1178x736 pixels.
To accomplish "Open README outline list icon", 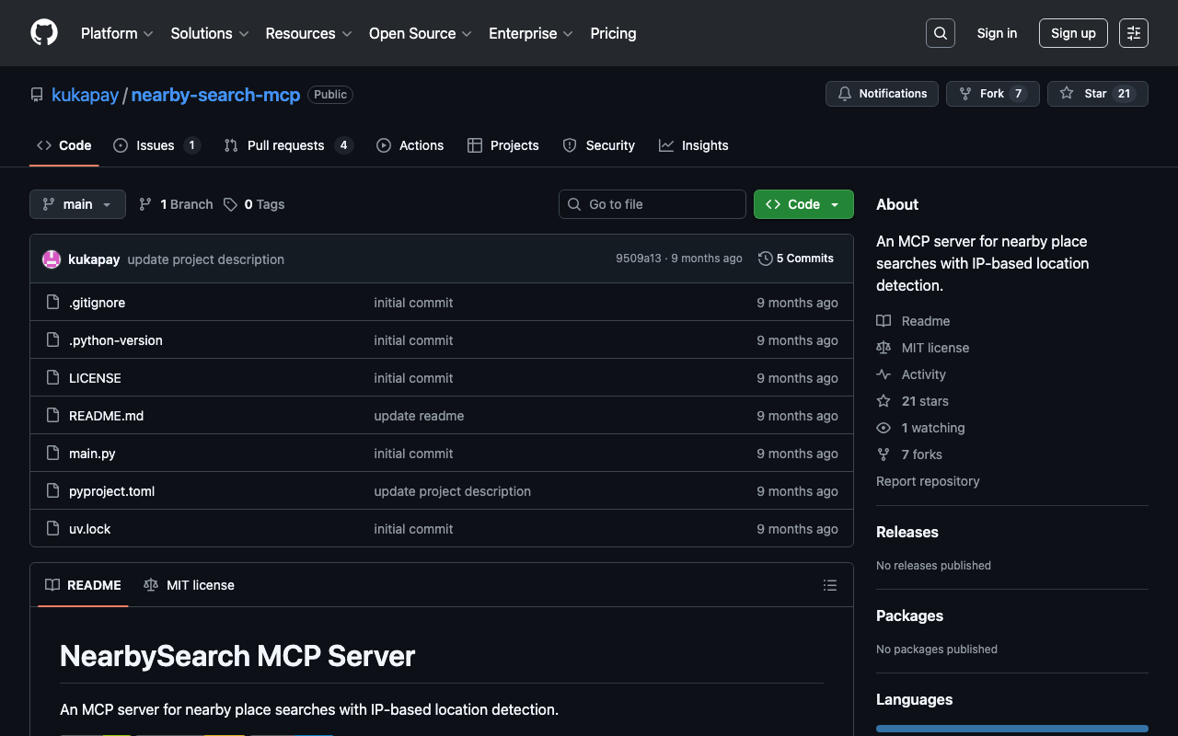I will 829,585.
